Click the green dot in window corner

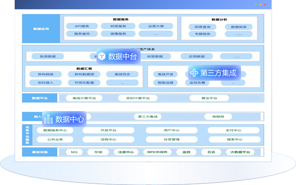point(255,5)
